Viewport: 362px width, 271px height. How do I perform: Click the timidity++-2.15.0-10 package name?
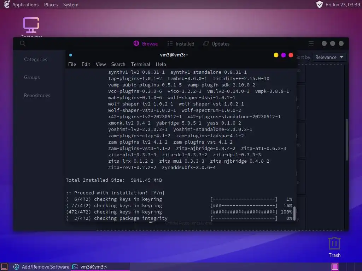point(241,79)
